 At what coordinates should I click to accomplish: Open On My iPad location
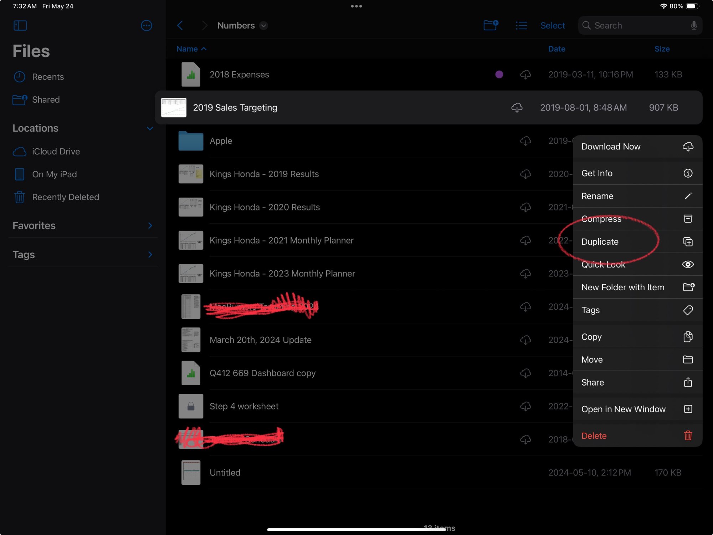pos(82,174)
